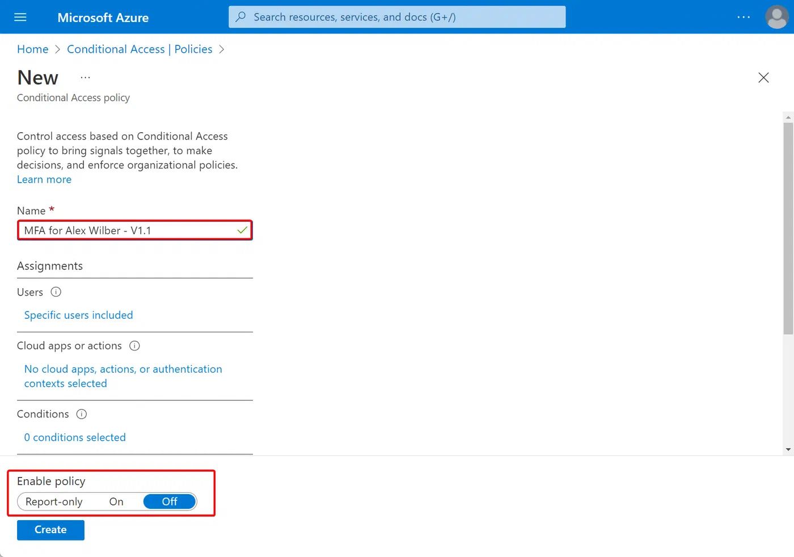This screenshot has height=557, width=794.
Task: Set Enable policy to On
Action: tap(116, 501)
